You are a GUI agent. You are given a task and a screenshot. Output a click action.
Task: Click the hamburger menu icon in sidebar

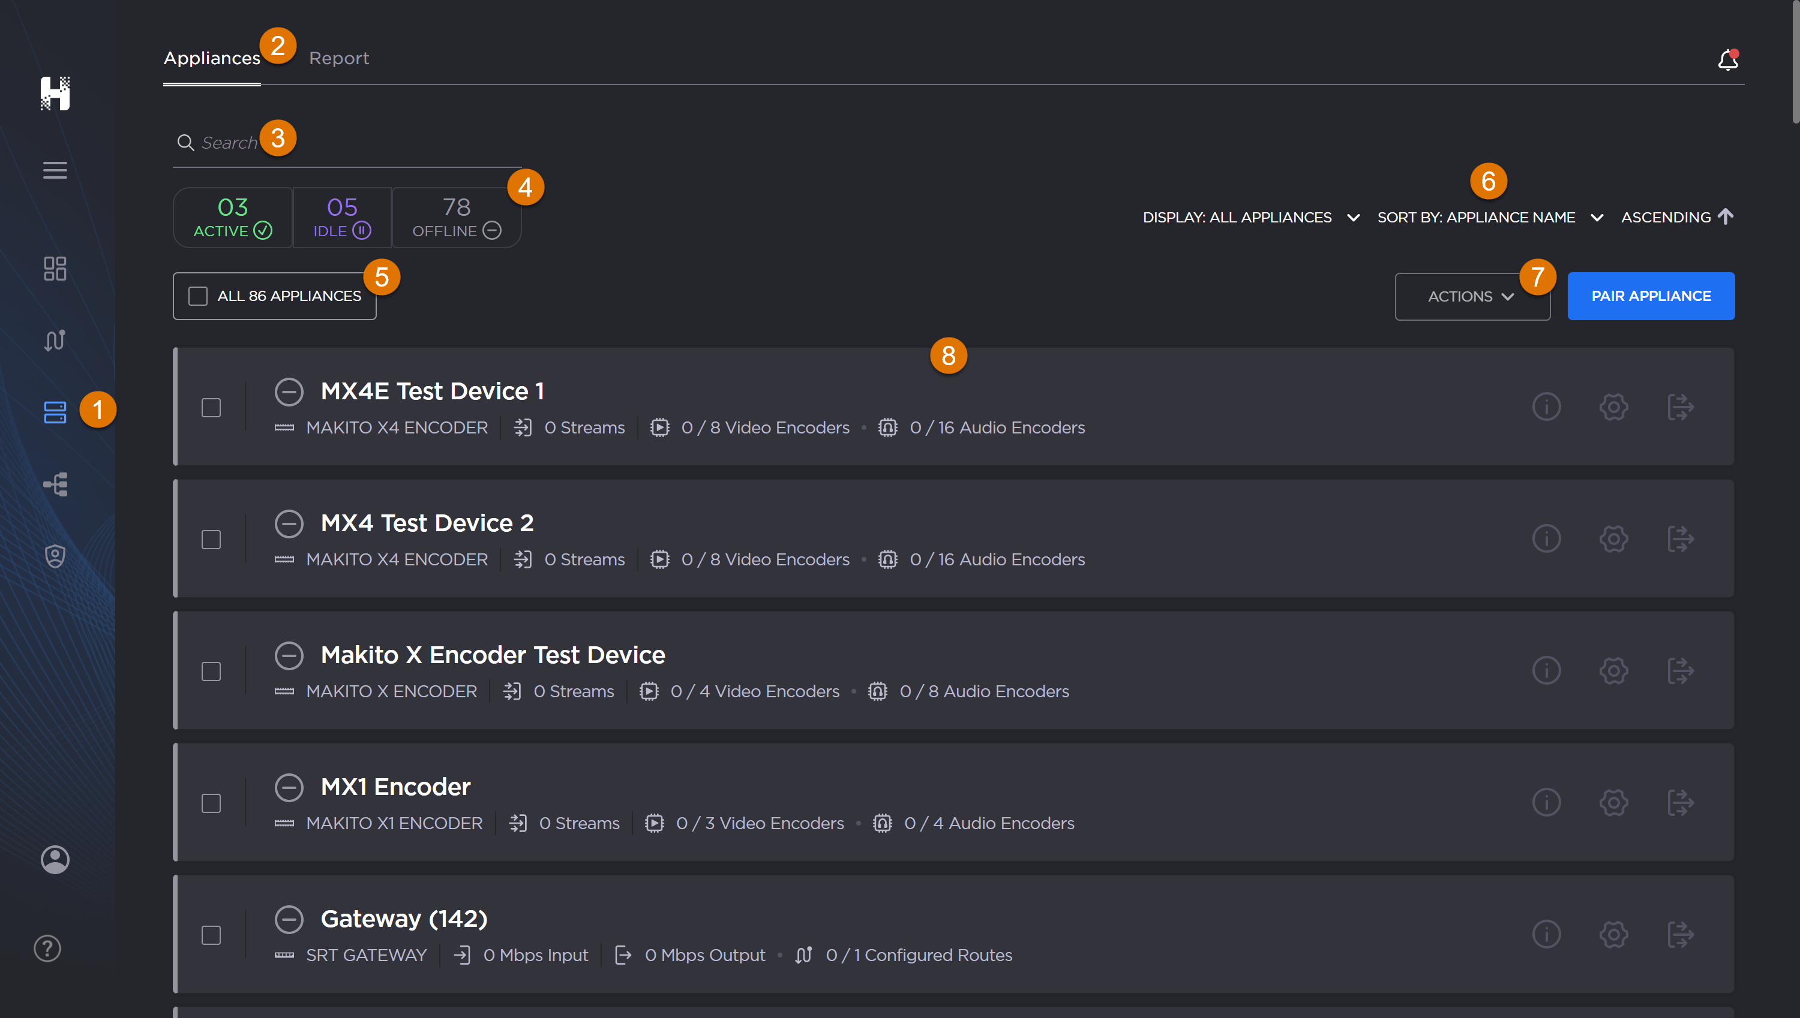[55, 170]
